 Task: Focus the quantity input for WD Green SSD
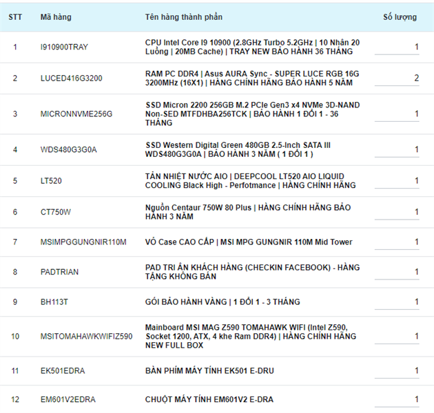click(x=397, y=149)
